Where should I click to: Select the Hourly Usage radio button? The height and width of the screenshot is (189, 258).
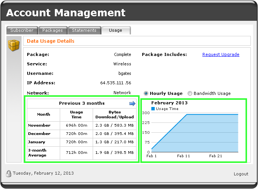[x=146, y=93]
